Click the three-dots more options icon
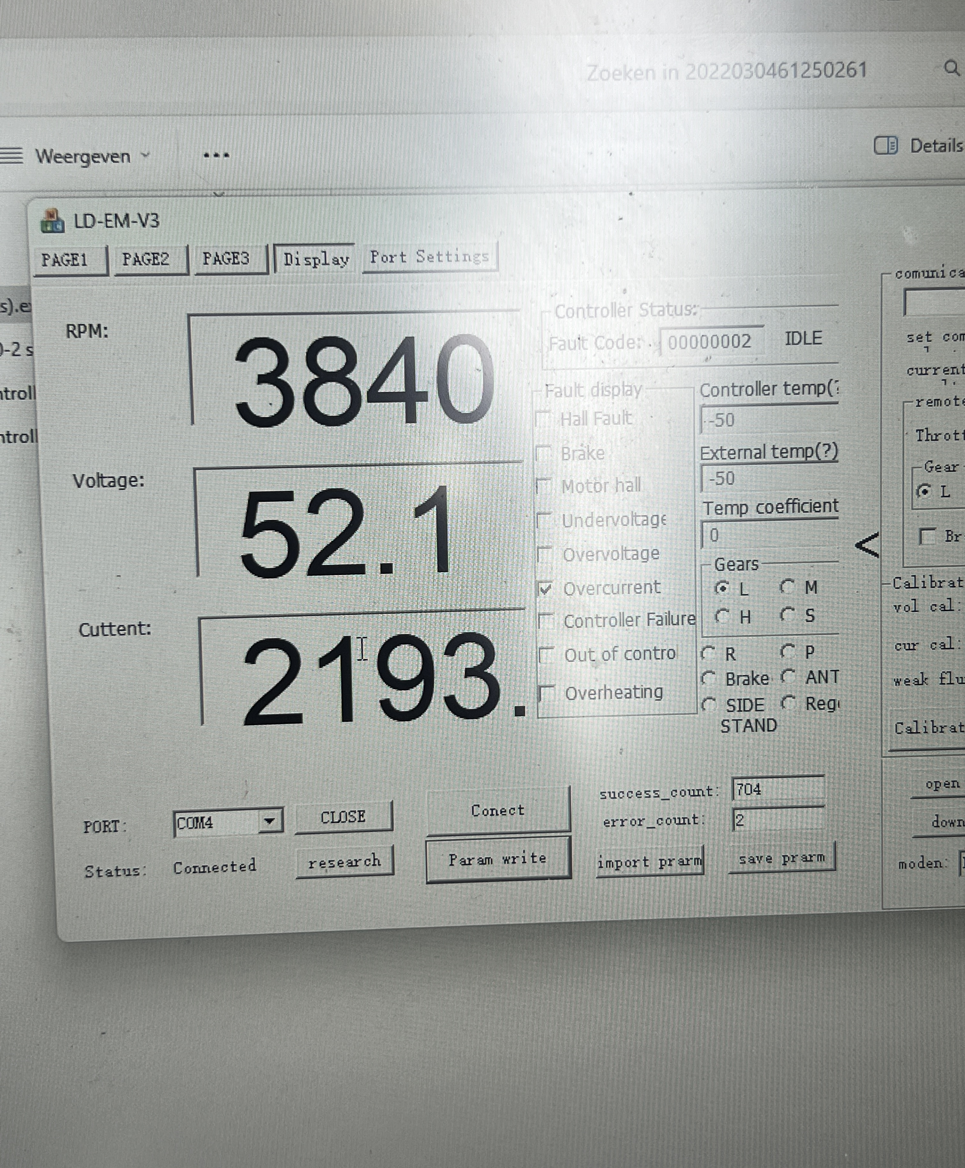This screenshot has height=1168, width=965. click(216, 156)
